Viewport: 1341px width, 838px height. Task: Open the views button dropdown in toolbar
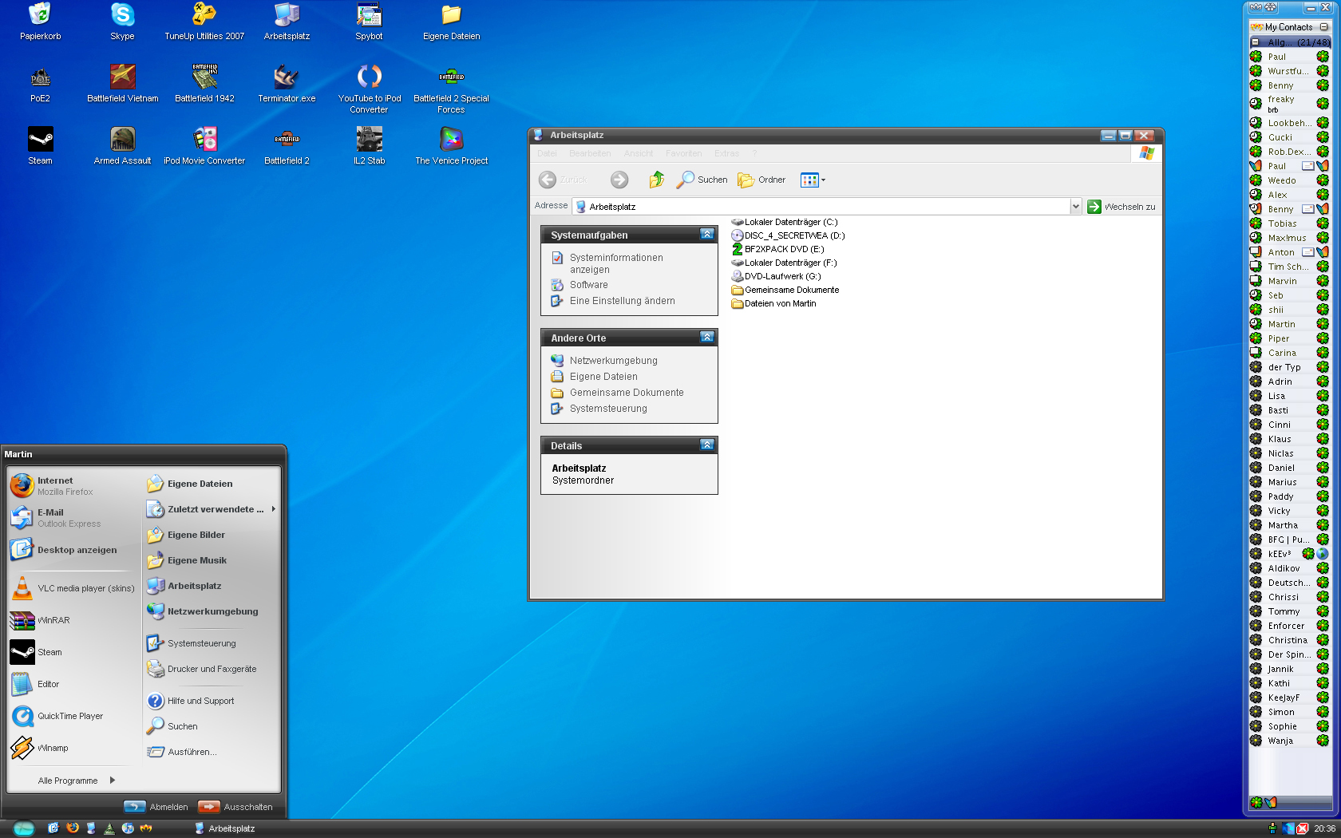pyautogui.click(x=823, y=180)
